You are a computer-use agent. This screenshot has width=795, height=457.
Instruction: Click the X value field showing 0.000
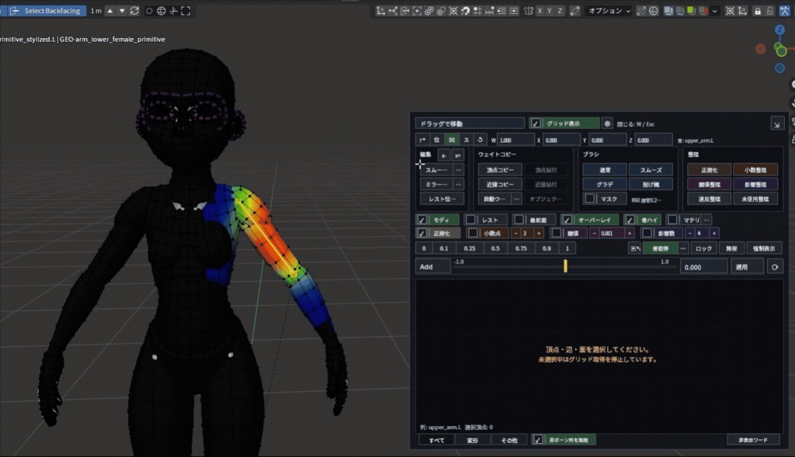562,140
